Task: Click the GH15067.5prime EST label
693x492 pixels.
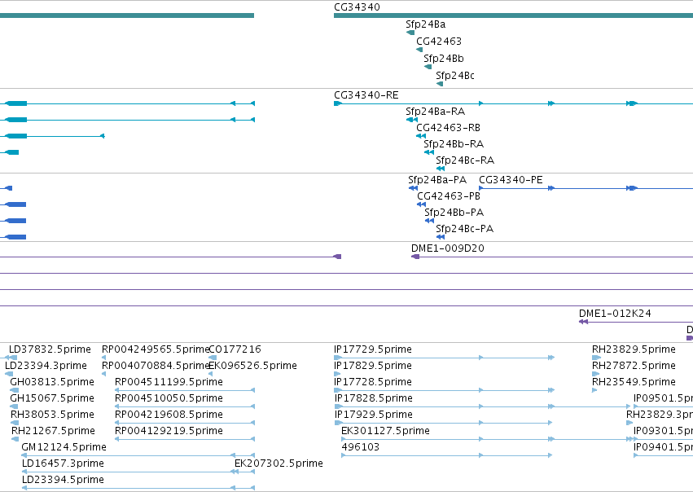Action: (52, 398)
